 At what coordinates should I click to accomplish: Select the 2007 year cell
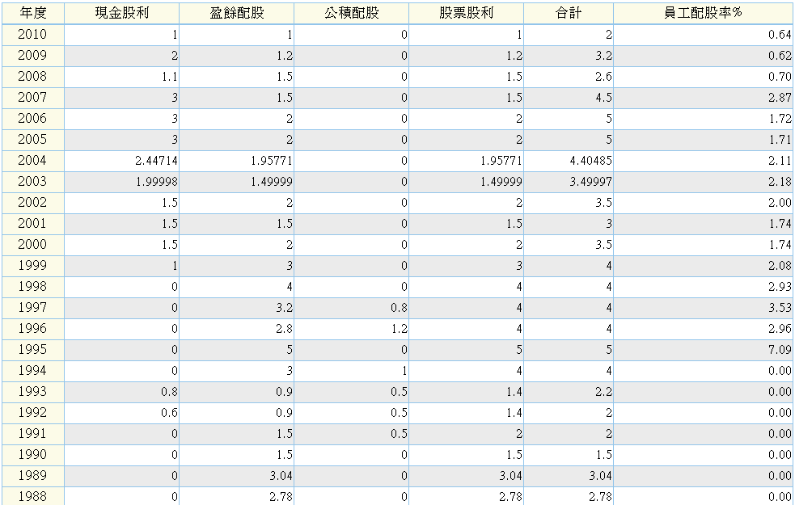click(x=33, y=98)
